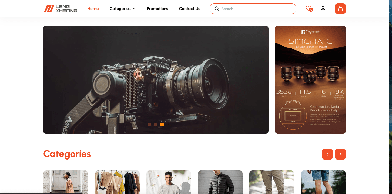
Task: Click the Leng Kheang logo
Action: (60, 8)
